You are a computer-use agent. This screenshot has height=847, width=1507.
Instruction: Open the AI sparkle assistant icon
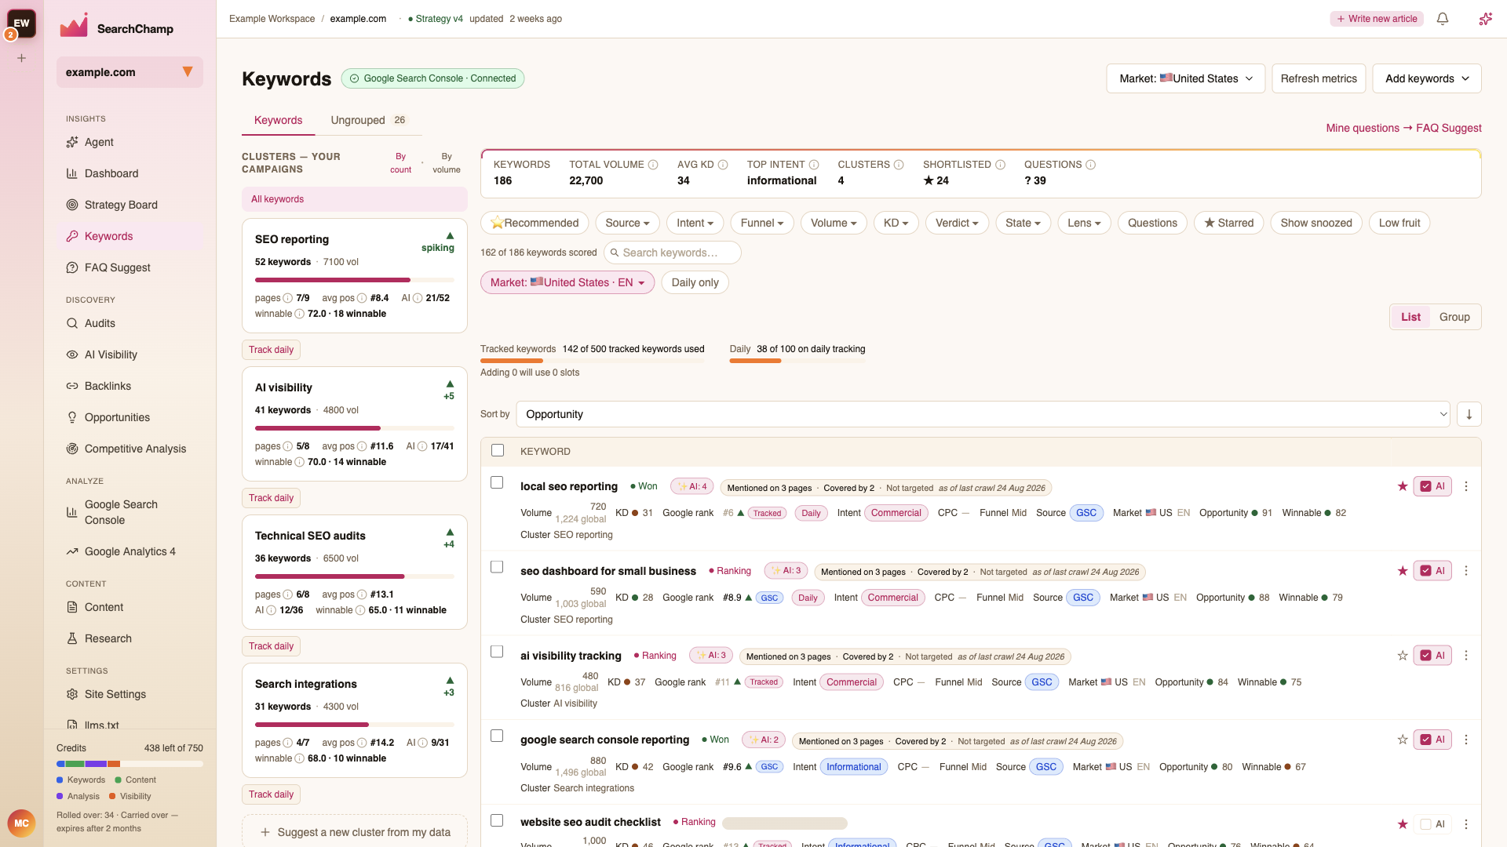1485,19
